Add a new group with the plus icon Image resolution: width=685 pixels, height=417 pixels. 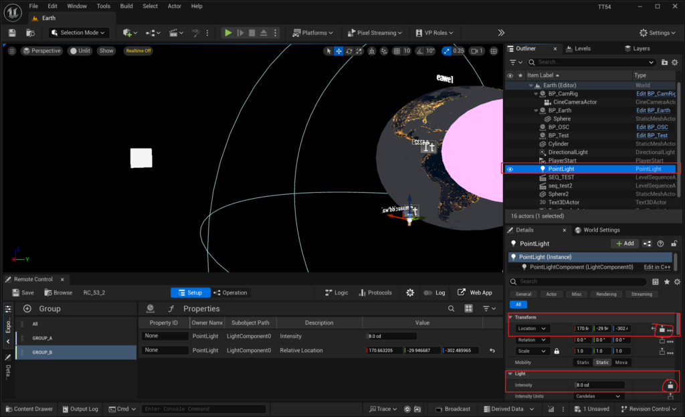[27, 309]
